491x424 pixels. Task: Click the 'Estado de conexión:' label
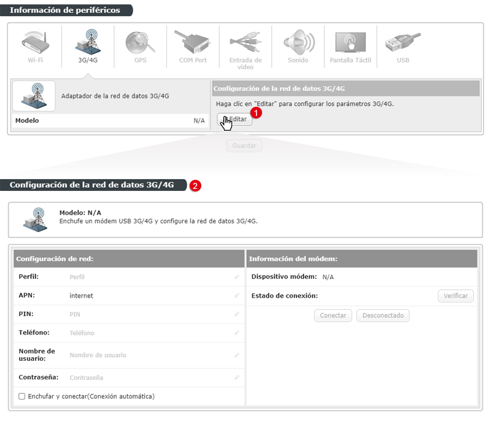(x=284, y=296)
